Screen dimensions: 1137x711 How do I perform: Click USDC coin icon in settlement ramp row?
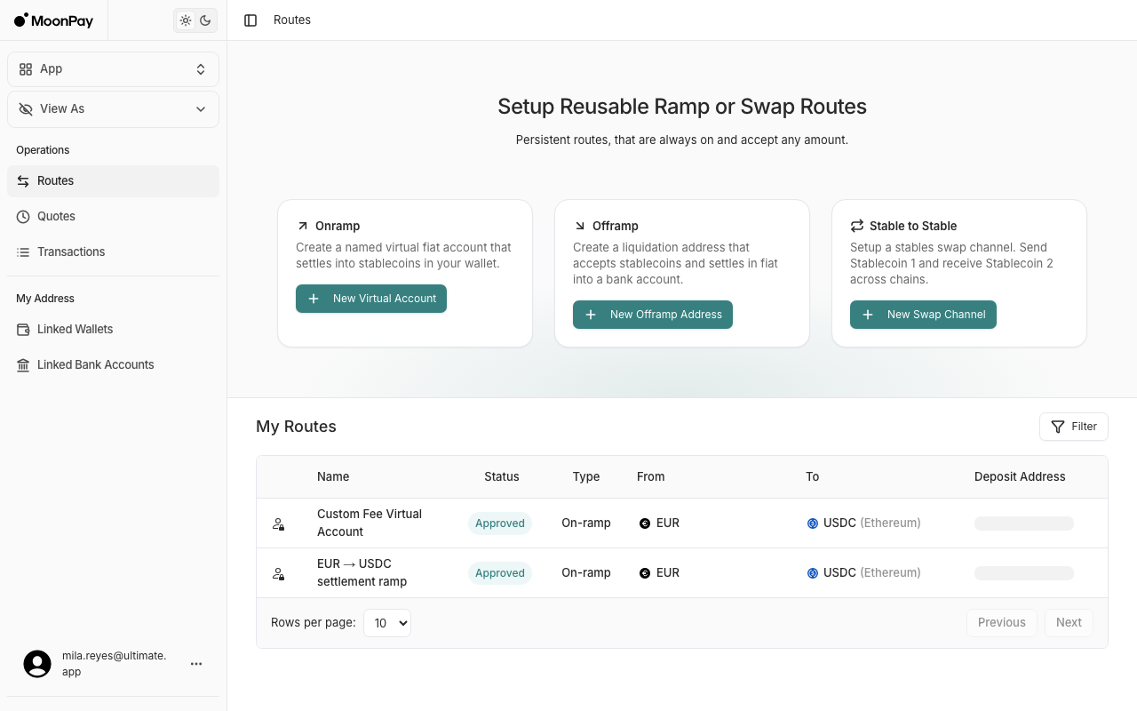pyautogui.click(x=812, y=573)
